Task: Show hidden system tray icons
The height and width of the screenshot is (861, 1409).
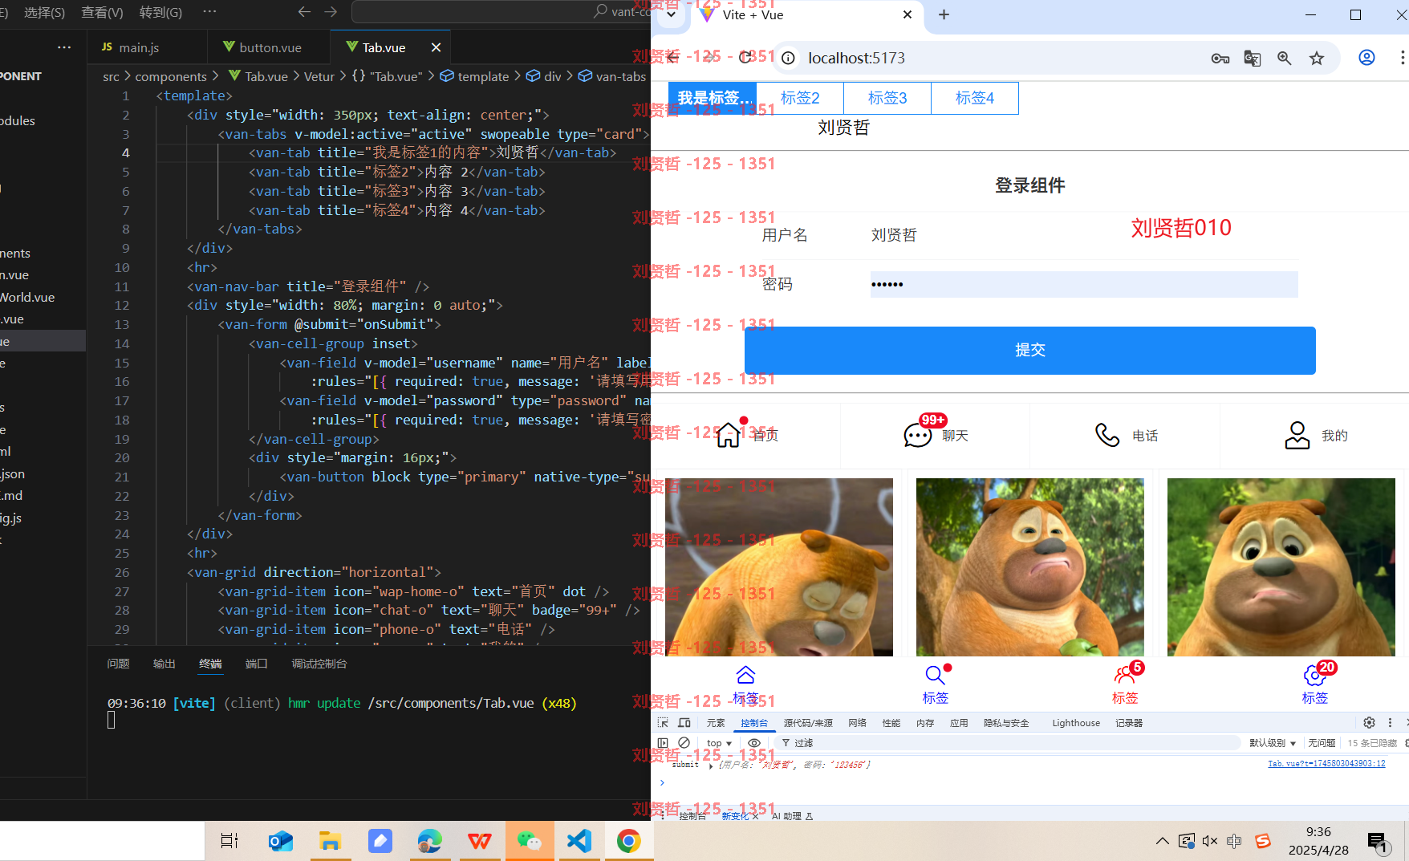Action: [1162, 841]
